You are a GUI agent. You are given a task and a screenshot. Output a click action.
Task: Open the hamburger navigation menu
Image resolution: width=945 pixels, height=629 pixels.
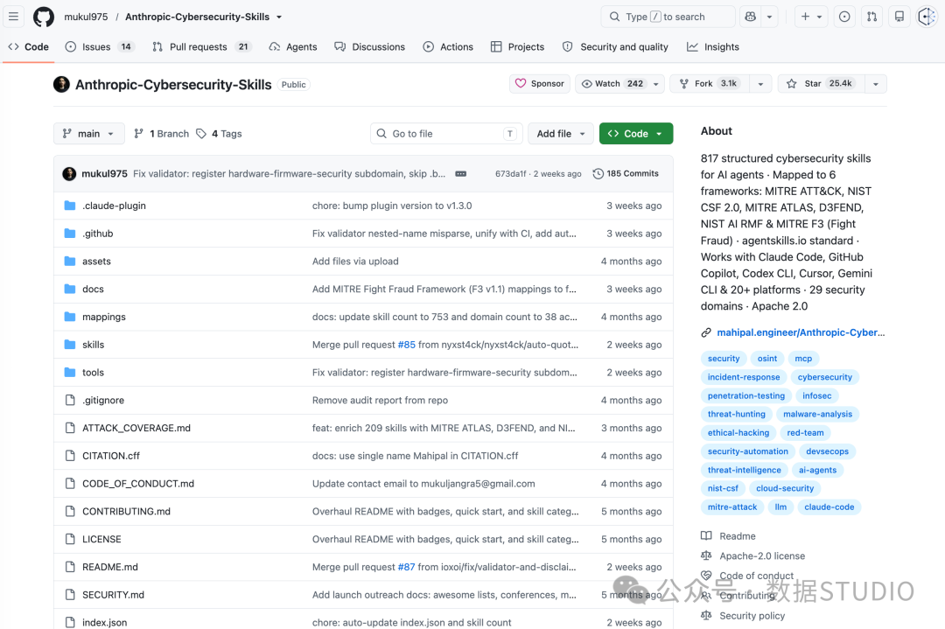pos(13,17)
